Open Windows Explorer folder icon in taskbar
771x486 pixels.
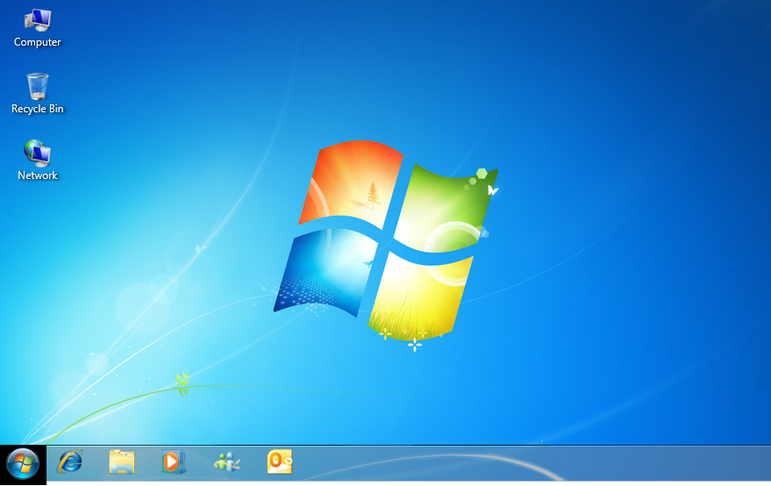[x=122, y=461]
